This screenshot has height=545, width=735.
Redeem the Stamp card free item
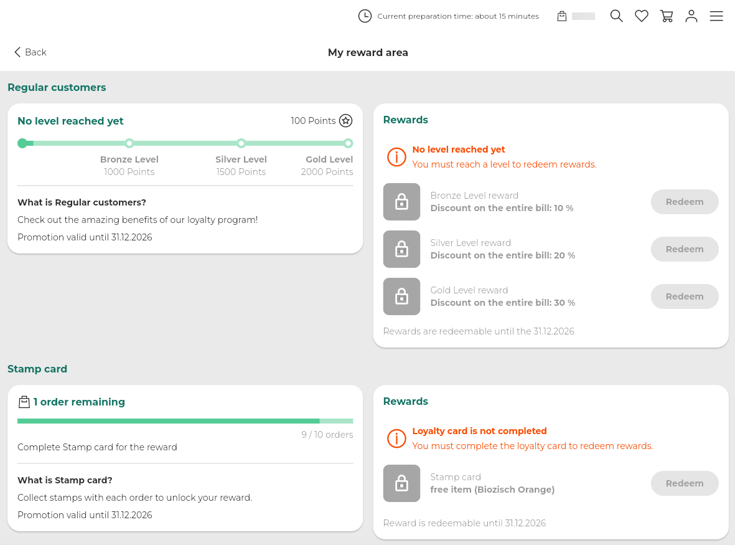[x=685, y=483]
